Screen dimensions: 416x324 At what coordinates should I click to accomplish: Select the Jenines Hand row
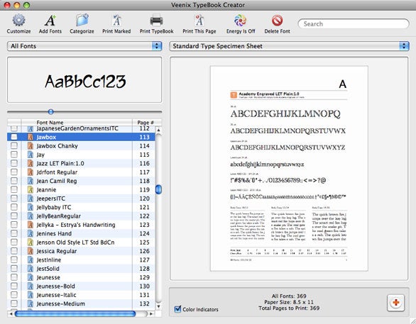click(81, 233)
